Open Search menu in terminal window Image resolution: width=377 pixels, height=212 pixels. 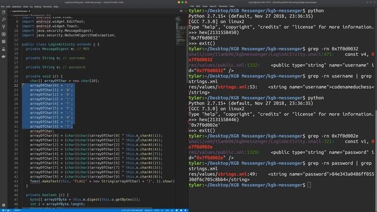pos(213,6)
